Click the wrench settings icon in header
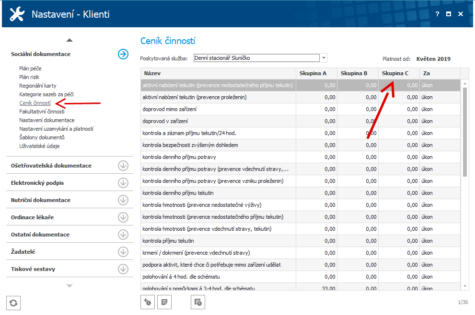The image size is (475, 315). (x=17, y=14)
